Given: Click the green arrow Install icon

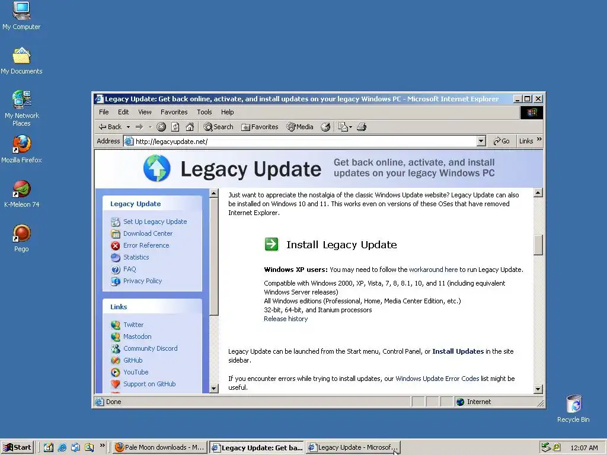Looking at the screenshot, I should pyautogui.click(x=271, y=244).
